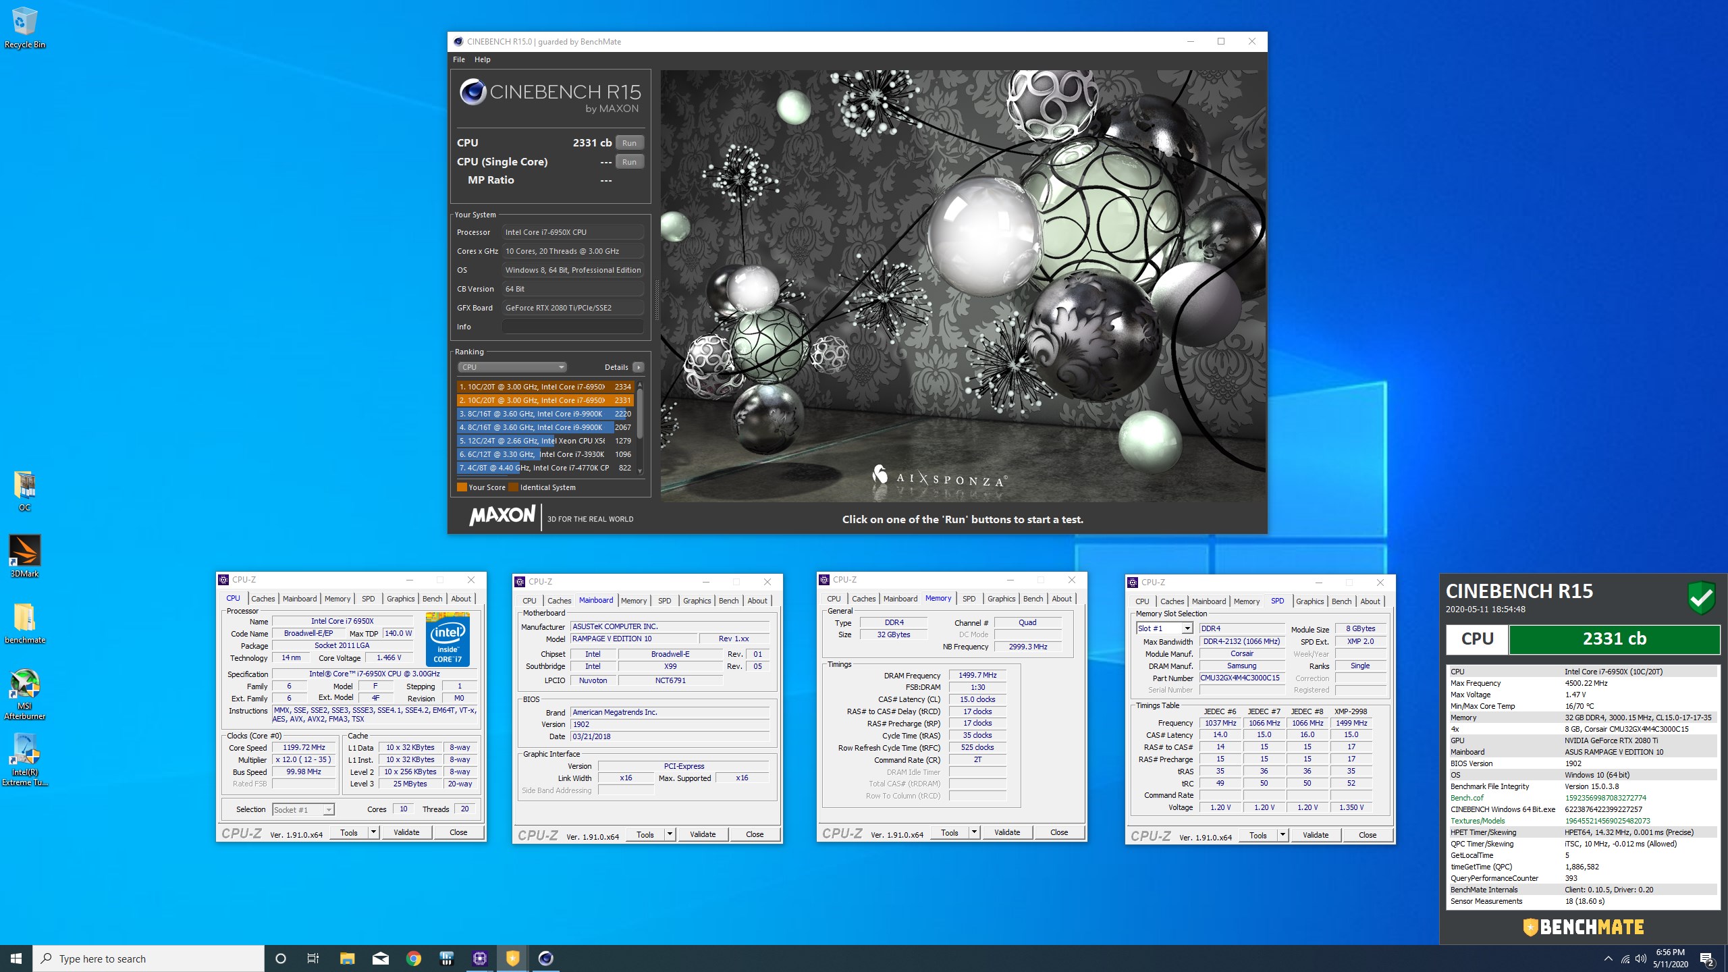Open About tab in SPD CPU-Z window
The image size is (1728, 972).
click(1370, 601)
